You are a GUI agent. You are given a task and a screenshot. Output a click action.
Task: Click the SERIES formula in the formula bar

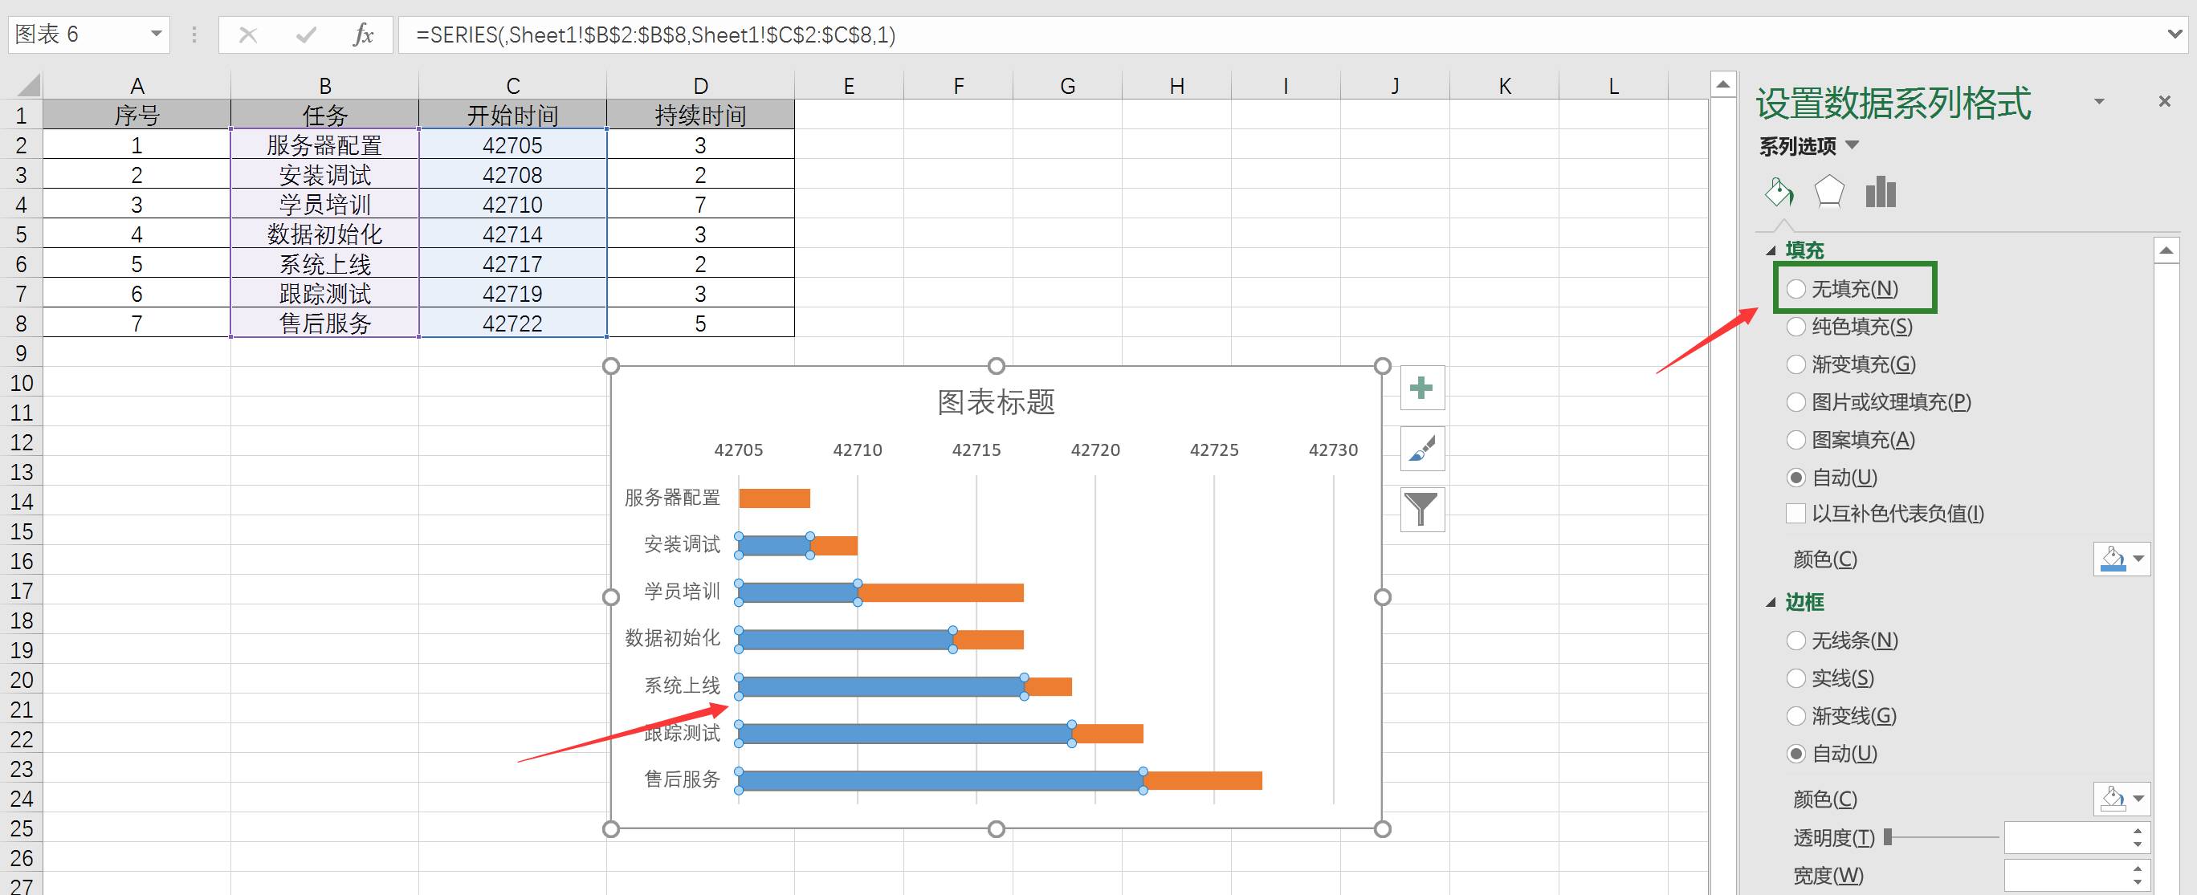coord(655,35)
